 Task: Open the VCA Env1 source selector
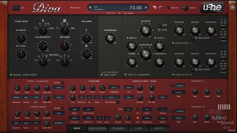click(129, 88)
